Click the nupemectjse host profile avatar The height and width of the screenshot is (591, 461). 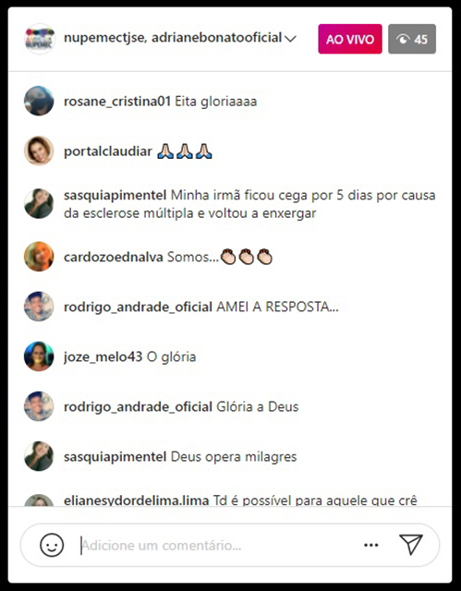coord(40,39)
